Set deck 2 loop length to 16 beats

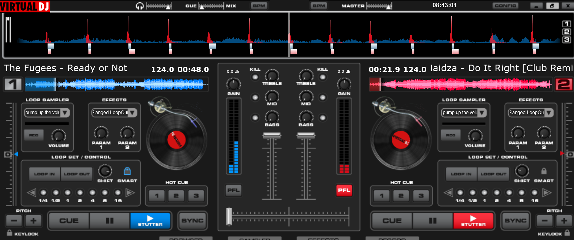tap(535, 193)
